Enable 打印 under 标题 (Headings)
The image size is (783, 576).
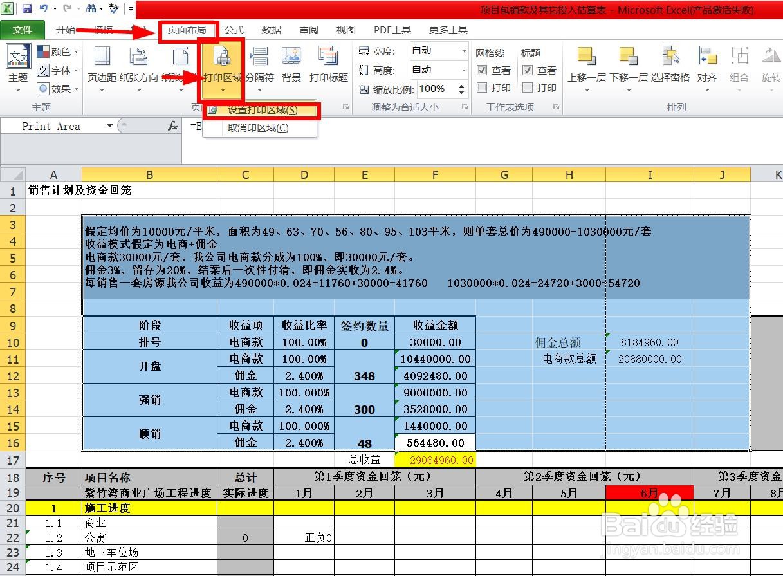coord(529,88)
